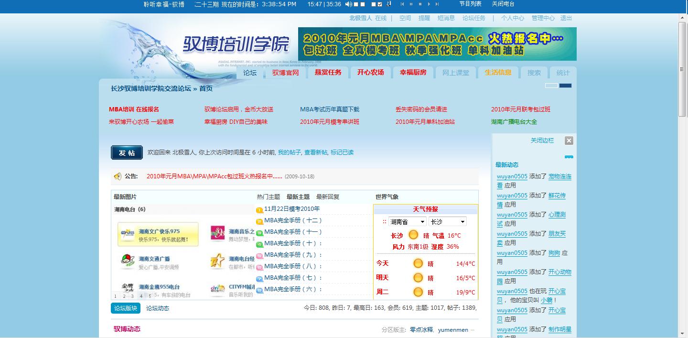Click 标记已读 mark as read
Viewport: 688px width, 338px height.
[342, 153]
